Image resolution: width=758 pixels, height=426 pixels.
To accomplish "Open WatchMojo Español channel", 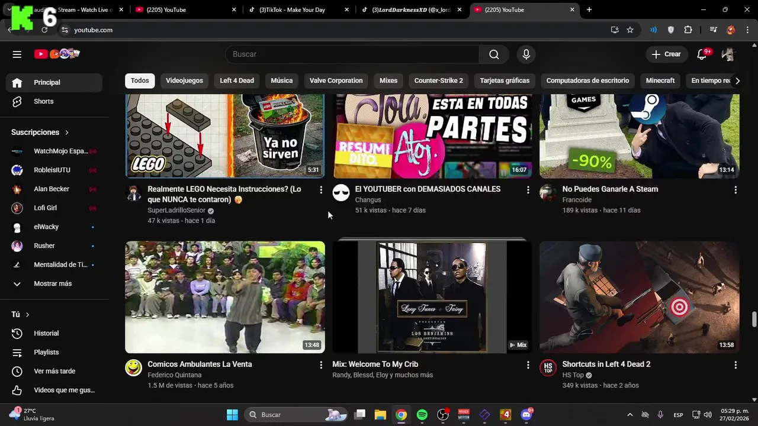I will [54, 151].
